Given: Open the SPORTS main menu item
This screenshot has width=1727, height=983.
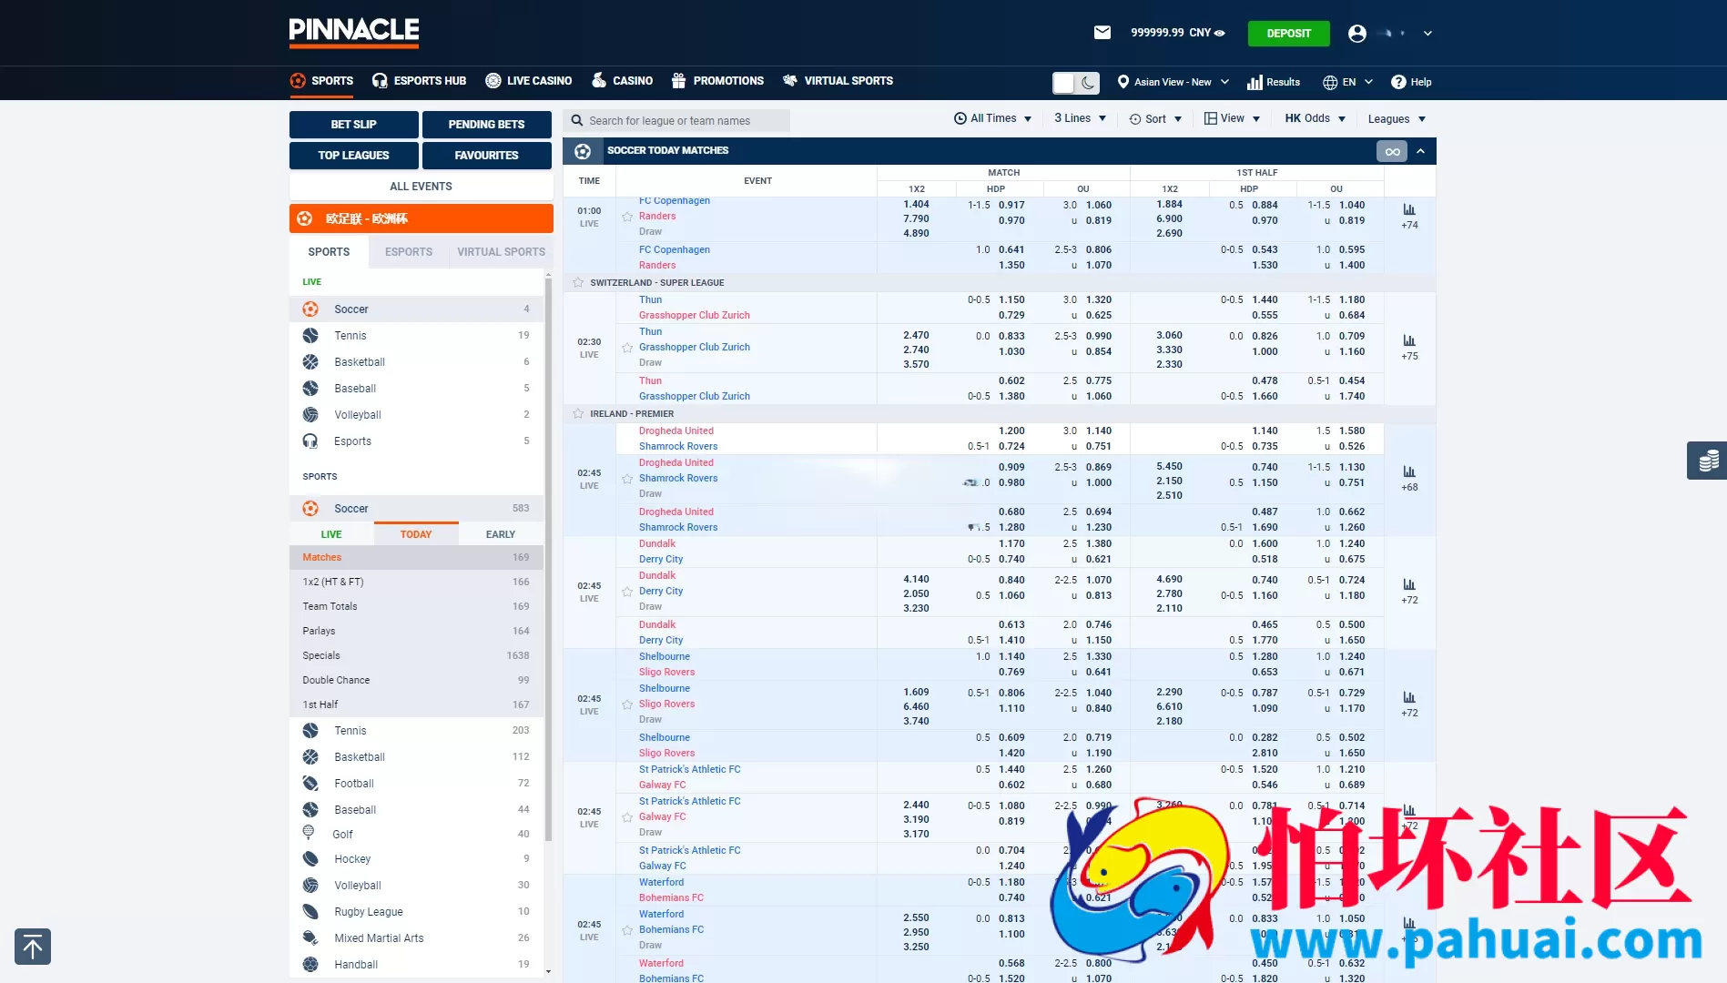Looking at the screenshot, I should 321,81.
